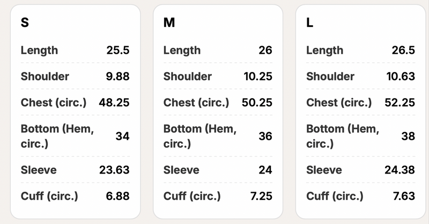Select the Chest value 52.25

click(400, 102)
